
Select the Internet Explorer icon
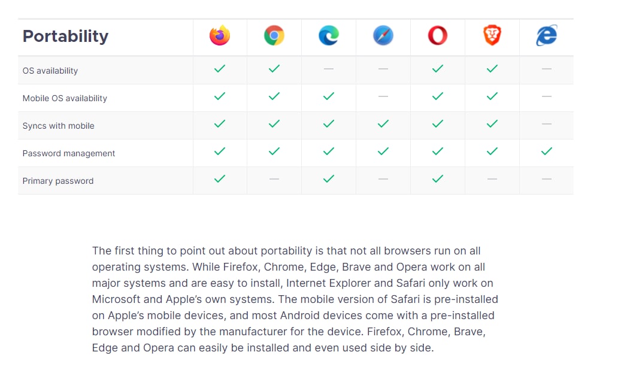pyautogui.click(x=547, y=35)
